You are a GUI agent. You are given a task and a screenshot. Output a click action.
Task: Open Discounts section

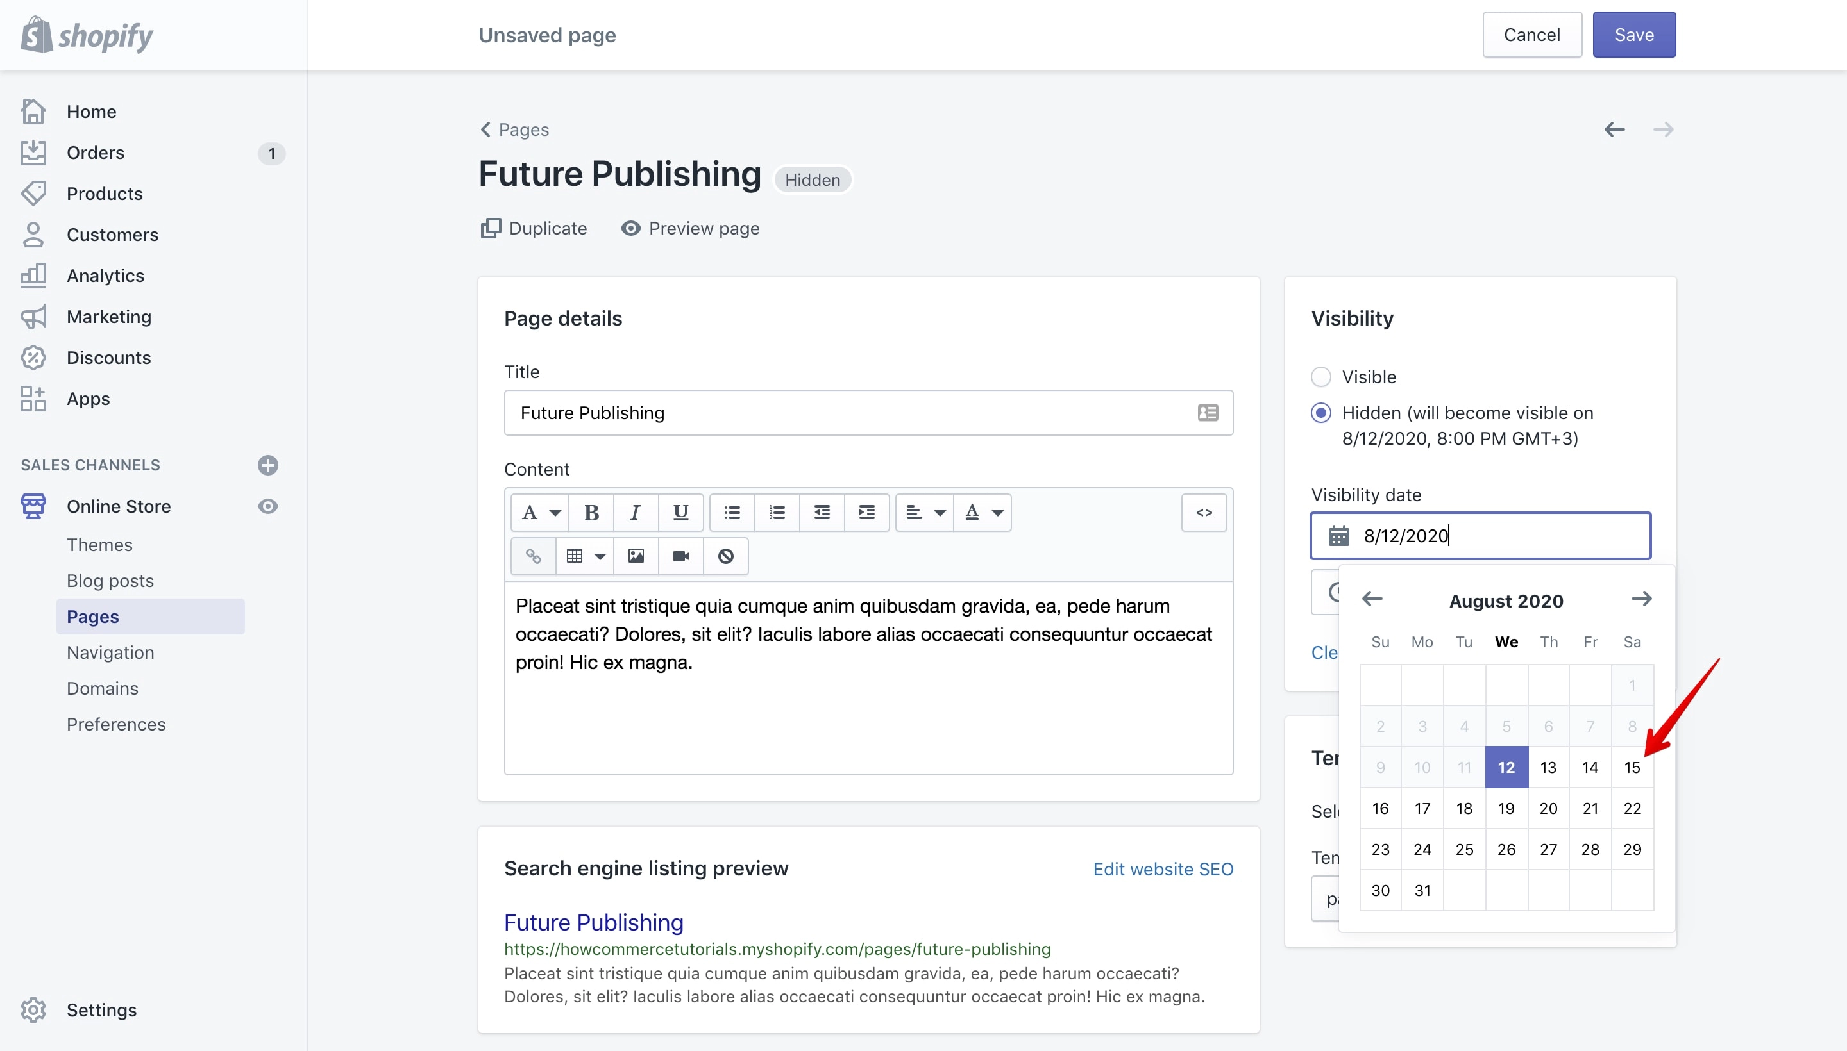108,358
